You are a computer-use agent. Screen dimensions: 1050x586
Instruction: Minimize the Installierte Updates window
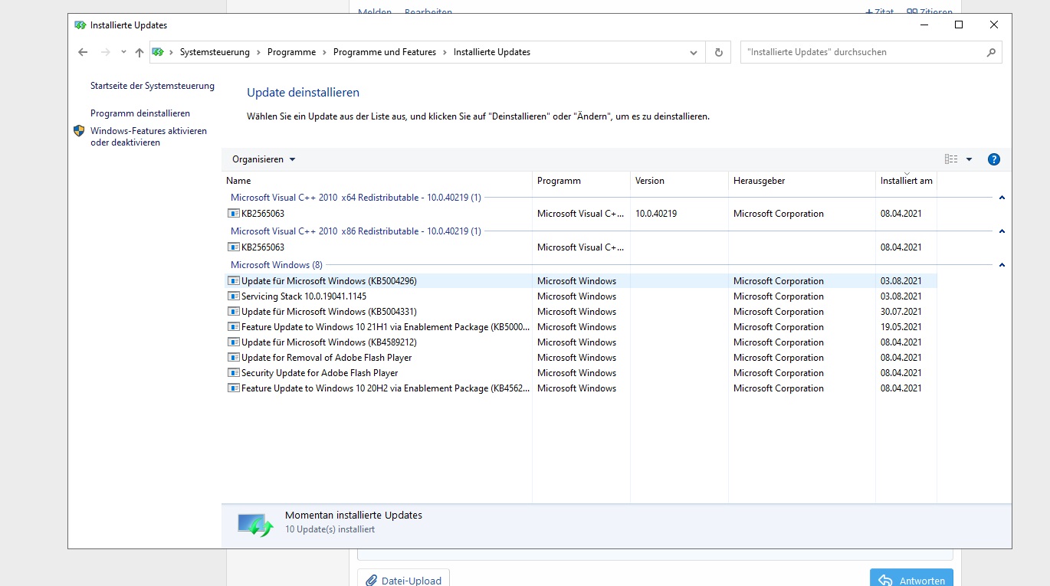[923, 25]
